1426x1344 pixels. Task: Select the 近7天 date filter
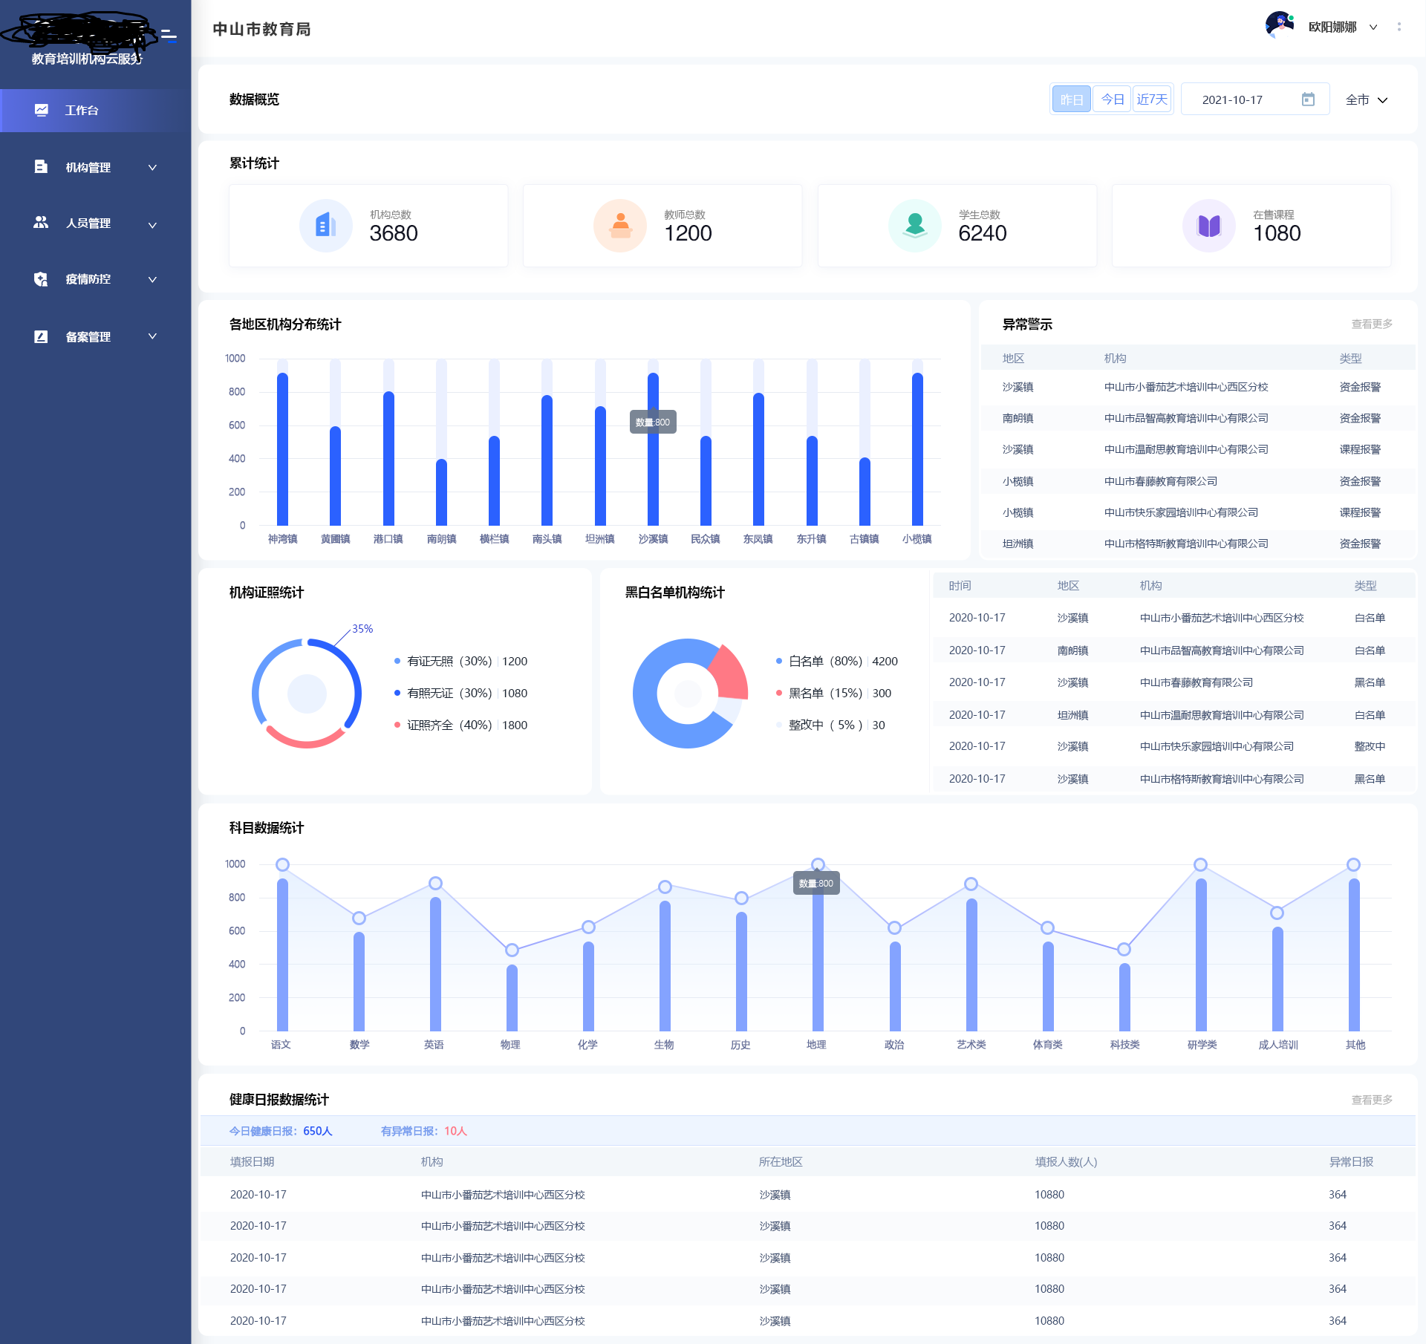(x=1152, y=100)
